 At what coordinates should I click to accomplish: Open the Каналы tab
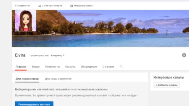(70, 67)
